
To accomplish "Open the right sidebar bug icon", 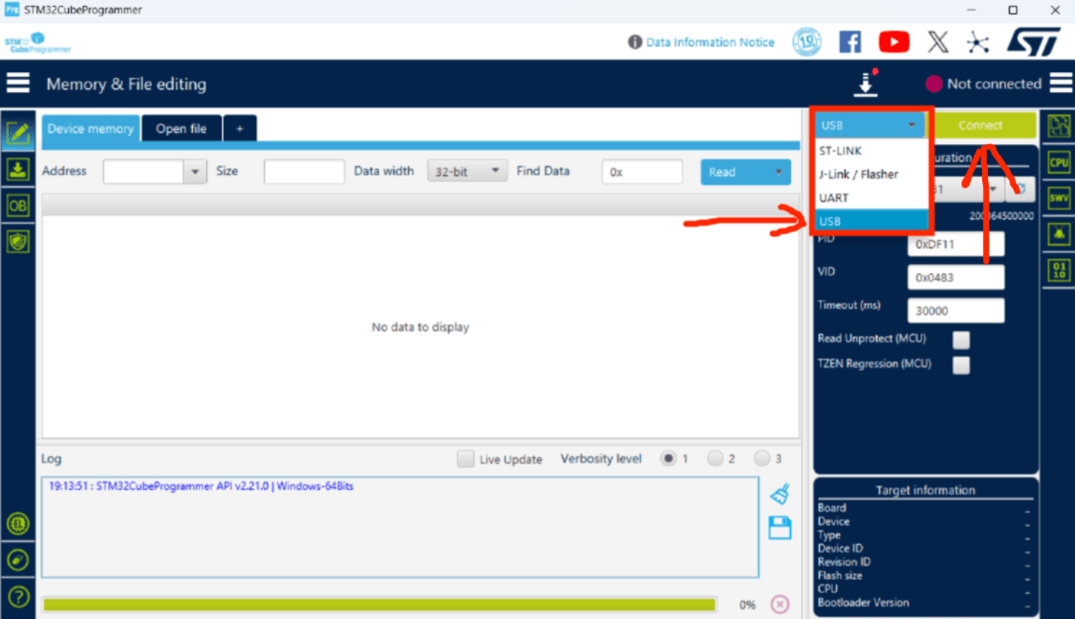I will pos(1059,234).
